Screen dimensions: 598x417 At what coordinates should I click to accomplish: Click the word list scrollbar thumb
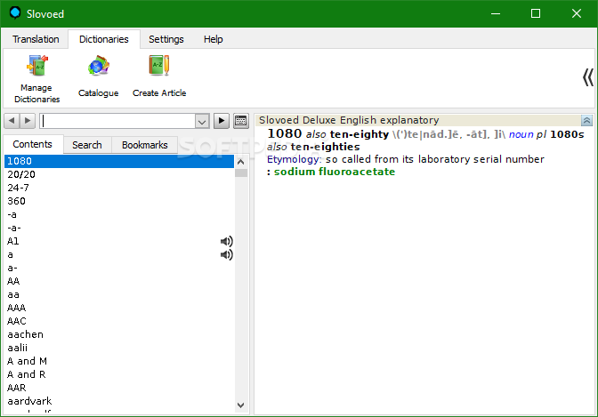[241, 173]
